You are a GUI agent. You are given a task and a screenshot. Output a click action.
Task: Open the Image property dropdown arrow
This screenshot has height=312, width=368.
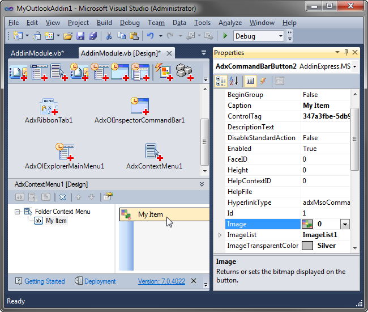[x=345, y=224]
